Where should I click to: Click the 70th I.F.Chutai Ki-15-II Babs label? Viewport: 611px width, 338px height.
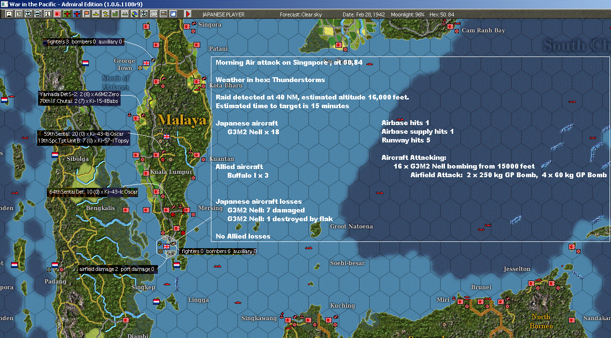pyautogui.click(x=78, y=101)
